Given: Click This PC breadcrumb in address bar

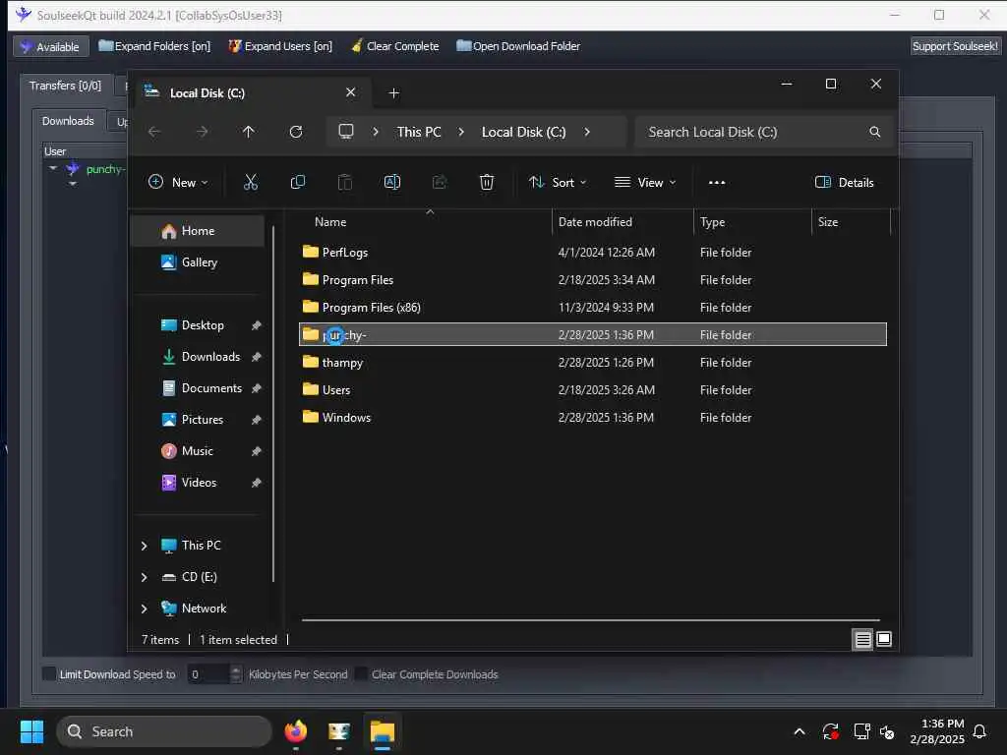Looking at the screenshot, I should coord(419,132).
